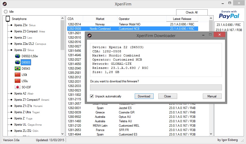Select the D6502/L50w model

coord(30,56)
